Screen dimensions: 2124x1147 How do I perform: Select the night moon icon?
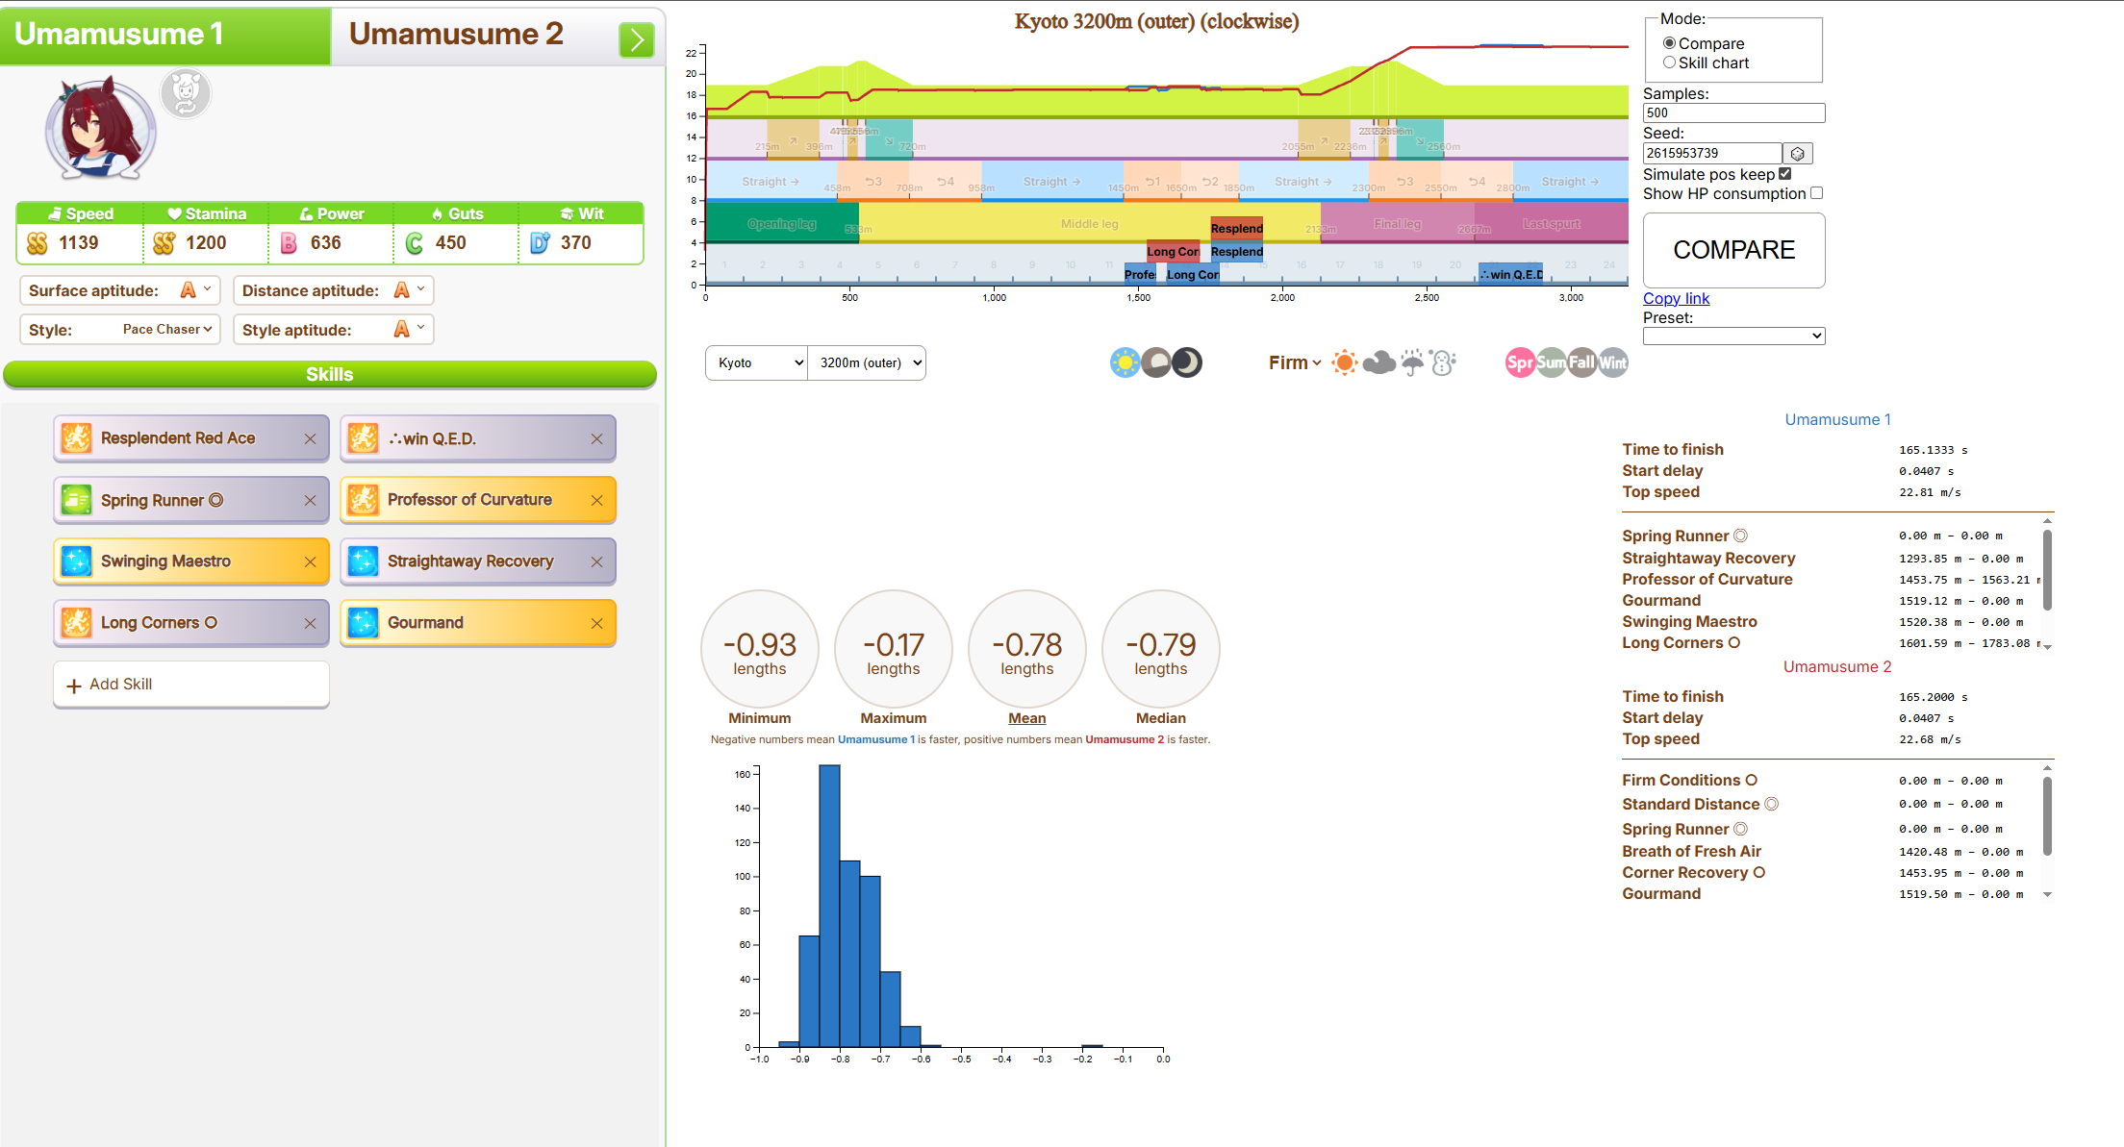click(1187, 362)
